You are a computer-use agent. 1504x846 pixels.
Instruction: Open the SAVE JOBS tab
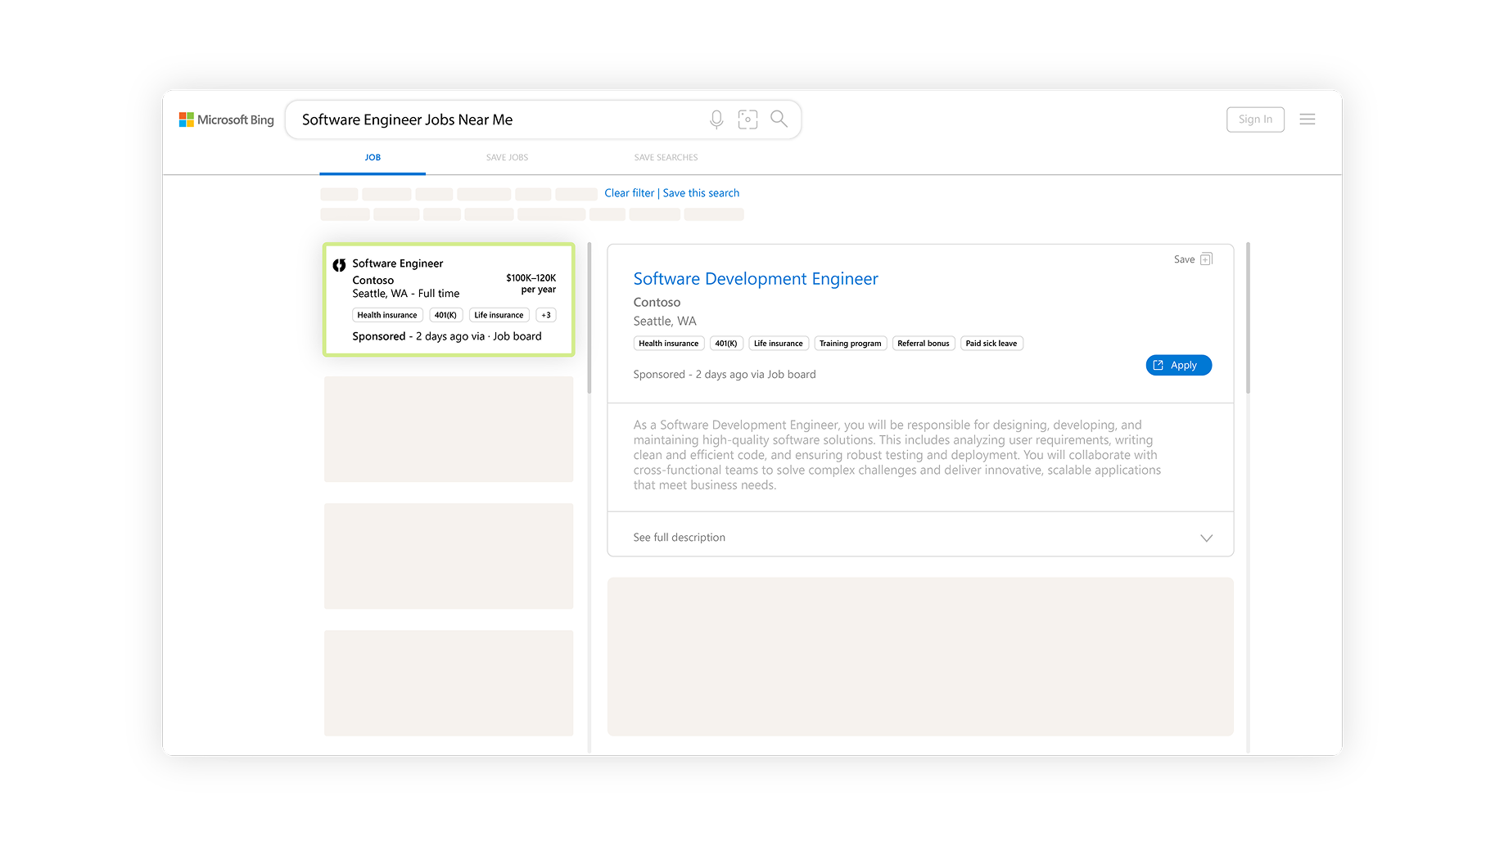tap(507, 157)
